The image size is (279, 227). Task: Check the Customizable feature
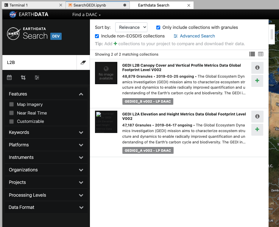[11, 121]
